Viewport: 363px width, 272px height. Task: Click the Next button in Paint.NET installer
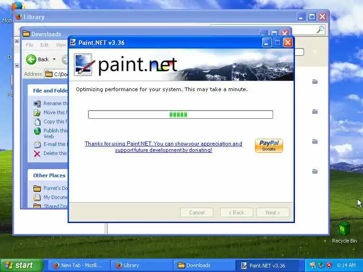(273, 212)
